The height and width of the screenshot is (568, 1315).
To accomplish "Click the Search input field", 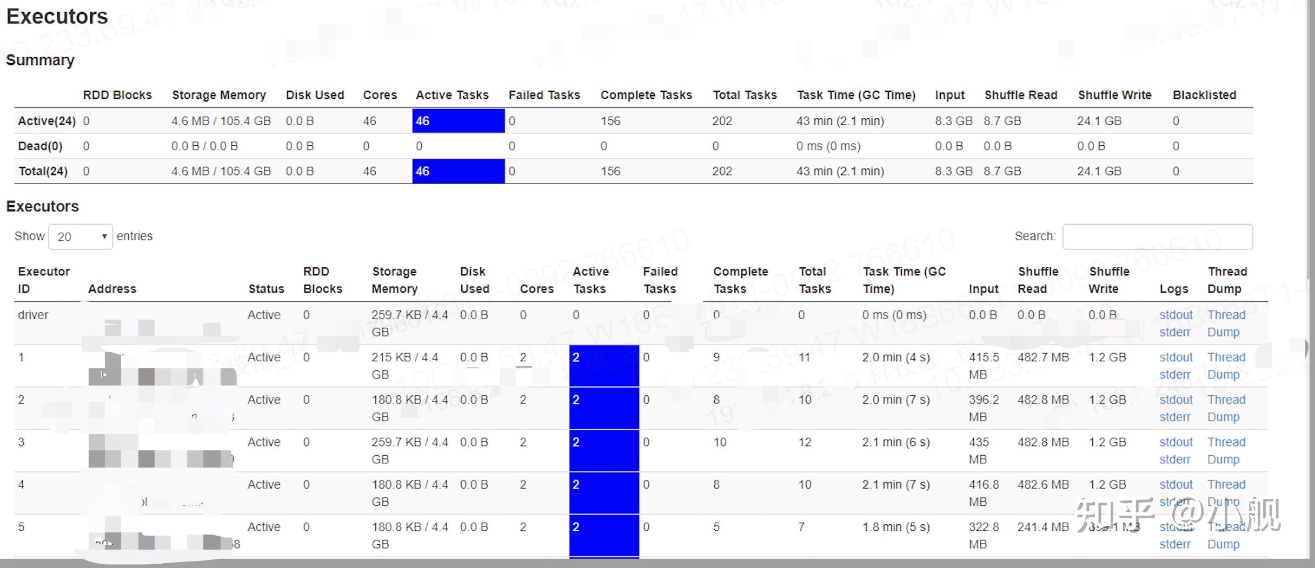I will (1157, 236).
